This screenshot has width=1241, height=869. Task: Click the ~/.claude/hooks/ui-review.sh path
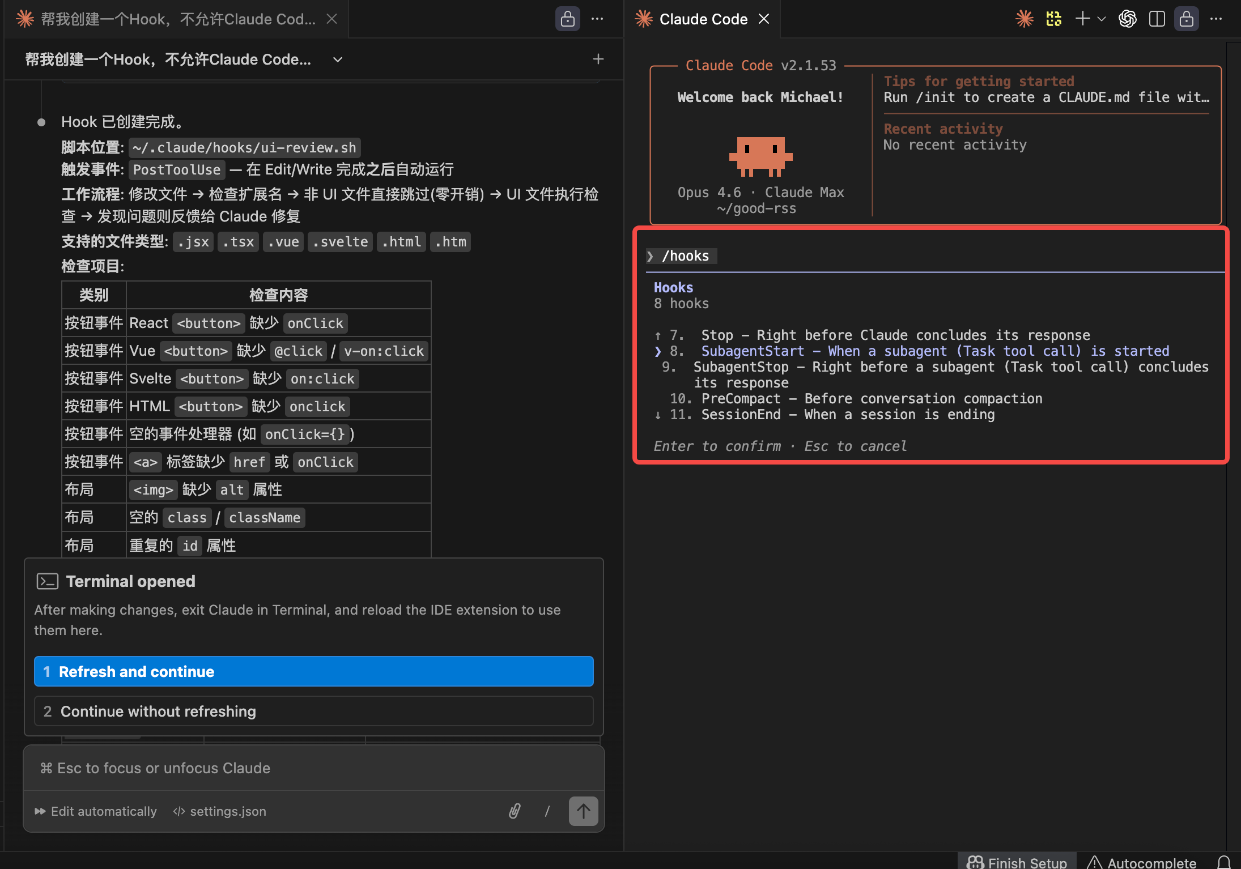244,148
